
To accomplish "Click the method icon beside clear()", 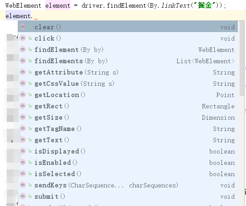I will (x=23, y=27).
